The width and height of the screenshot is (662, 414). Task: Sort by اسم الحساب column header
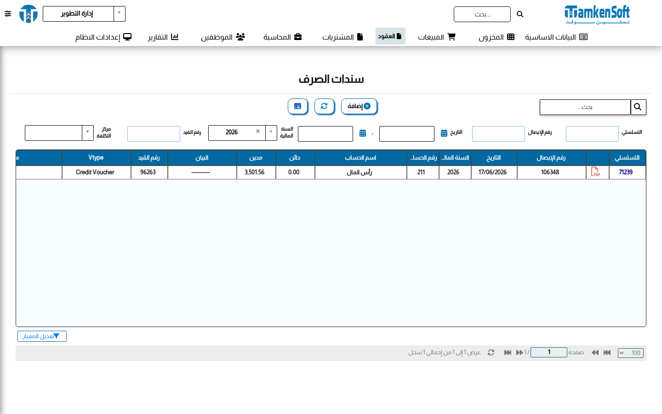[x=360, y=158]
